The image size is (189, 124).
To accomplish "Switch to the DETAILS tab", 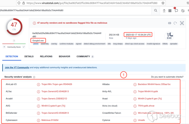I will pos(29,56).
